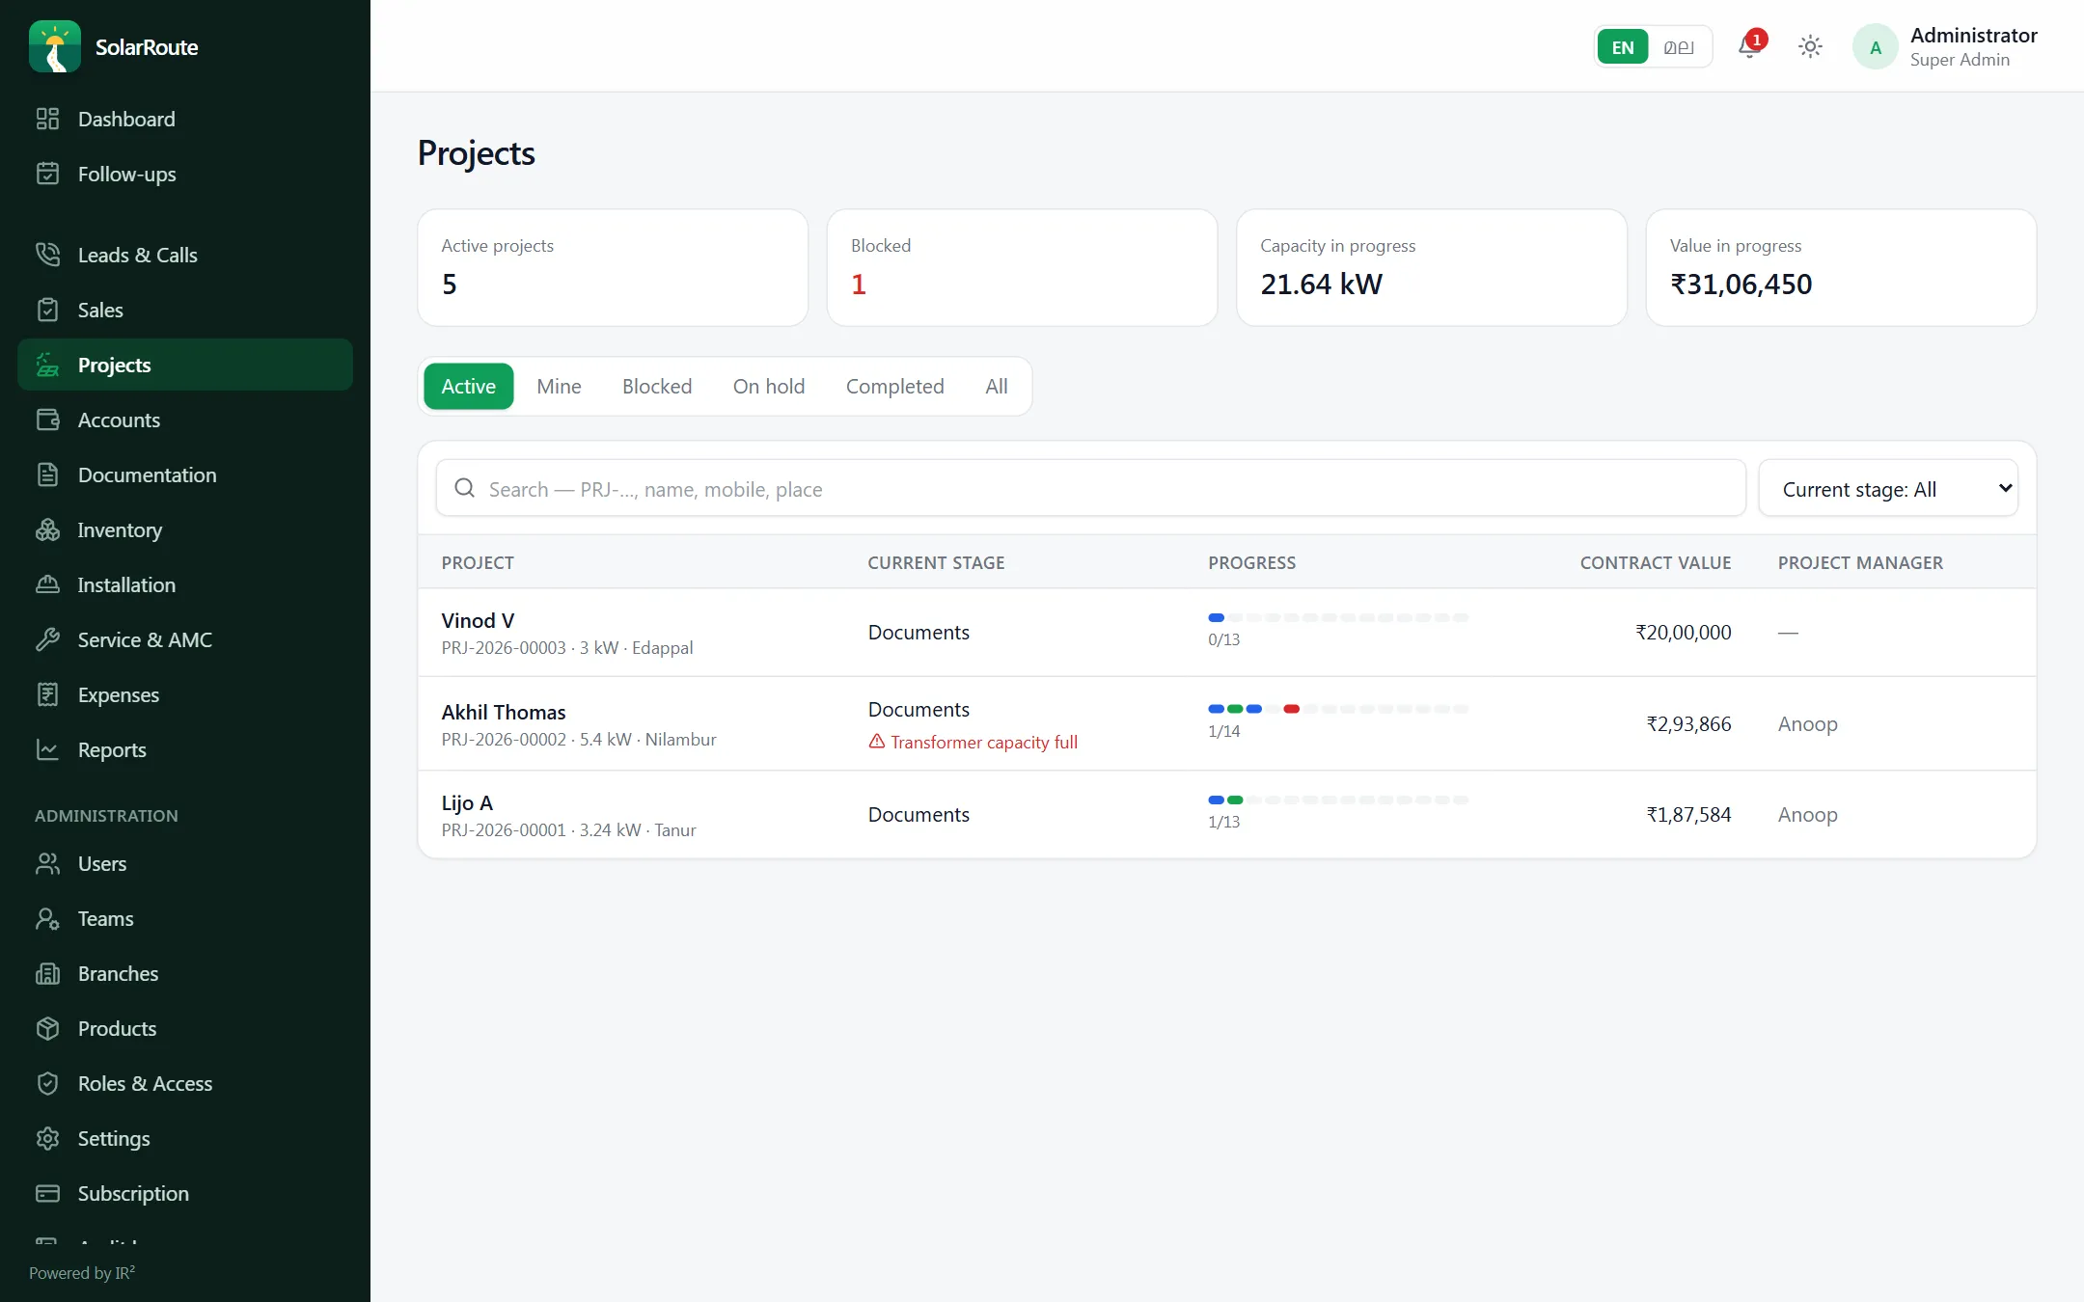Click the Leads & Calls phone icon
This screenshot has width=2084, height=1302.
point(47,255)
